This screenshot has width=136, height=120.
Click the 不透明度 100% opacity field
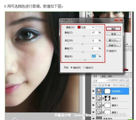pyautogui.click(x=122, y=80)
